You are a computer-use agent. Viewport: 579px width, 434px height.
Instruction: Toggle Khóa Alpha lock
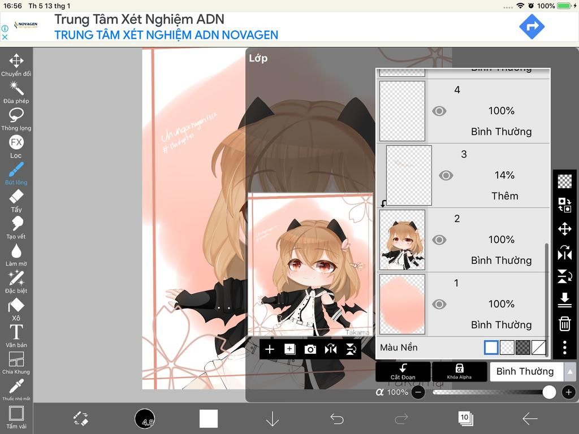(x=459, y=372)
